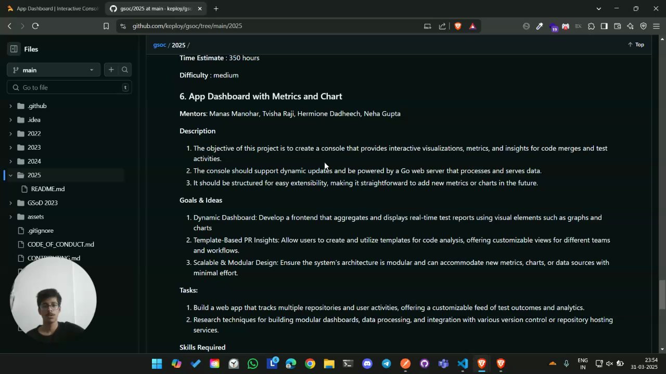The width and height of the screenshot is (666, 374).
Task: Click the address bar URL
Action: coord(187,26)
